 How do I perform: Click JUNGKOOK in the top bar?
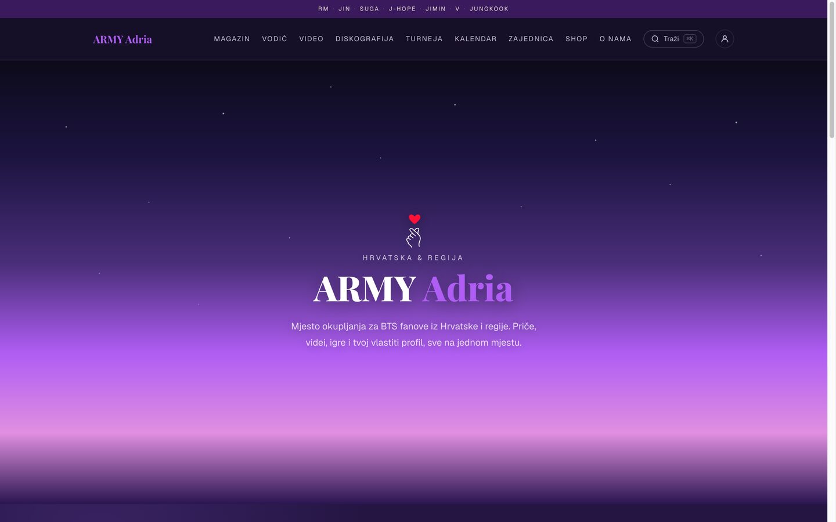(489, 9)
